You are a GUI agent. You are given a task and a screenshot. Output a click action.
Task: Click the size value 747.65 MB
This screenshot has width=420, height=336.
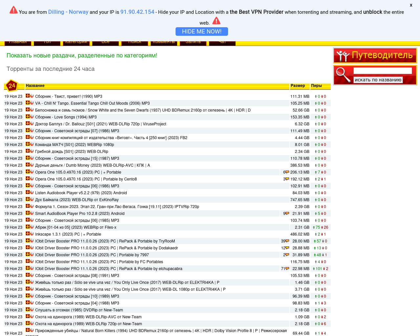pos(300,200)
